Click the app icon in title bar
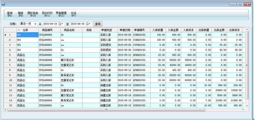The height and width of the screenshot is (120, 255). click(x=3, y=4)
